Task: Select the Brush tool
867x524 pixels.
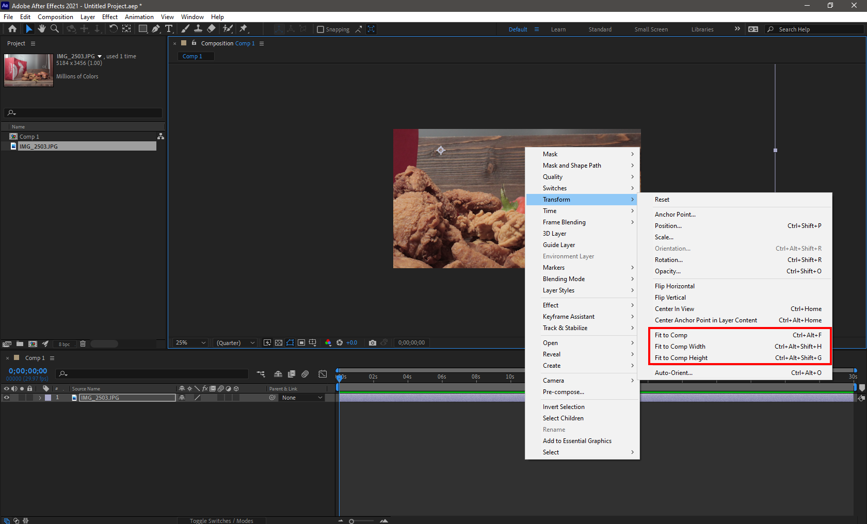Action: point(185,29)
